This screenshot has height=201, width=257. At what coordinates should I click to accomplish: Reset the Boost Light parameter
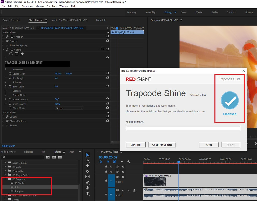(107, 86)
